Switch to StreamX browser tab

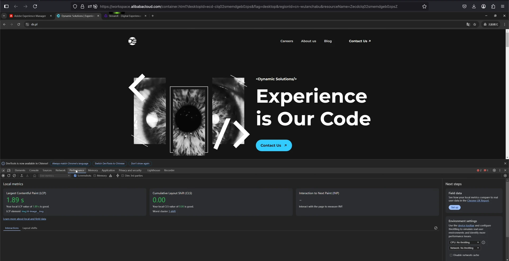coord(125,16)
